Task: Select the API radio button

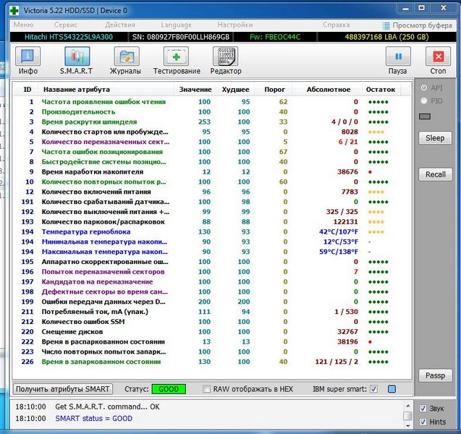Action: pos(424,88)
